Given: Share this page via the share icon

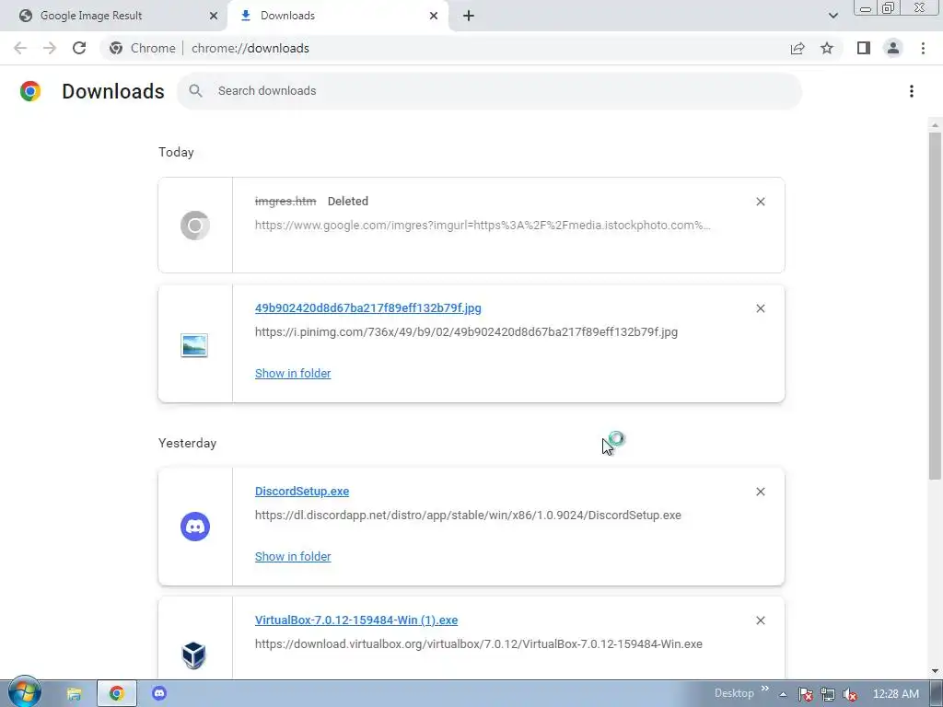Looking at the screenshot, I should [x=797, y=48].
